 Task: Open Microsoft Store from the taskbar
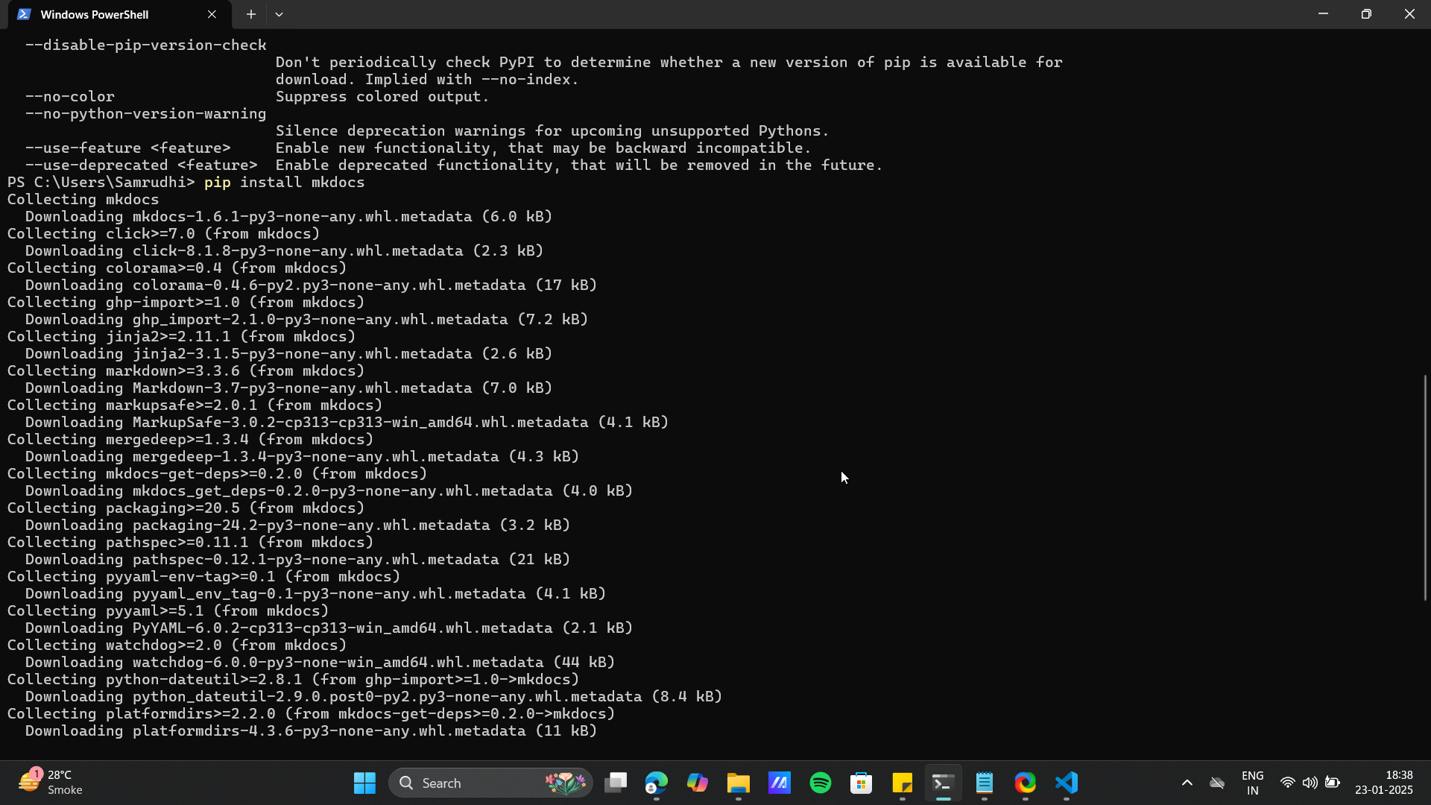(x=862, y=783)
